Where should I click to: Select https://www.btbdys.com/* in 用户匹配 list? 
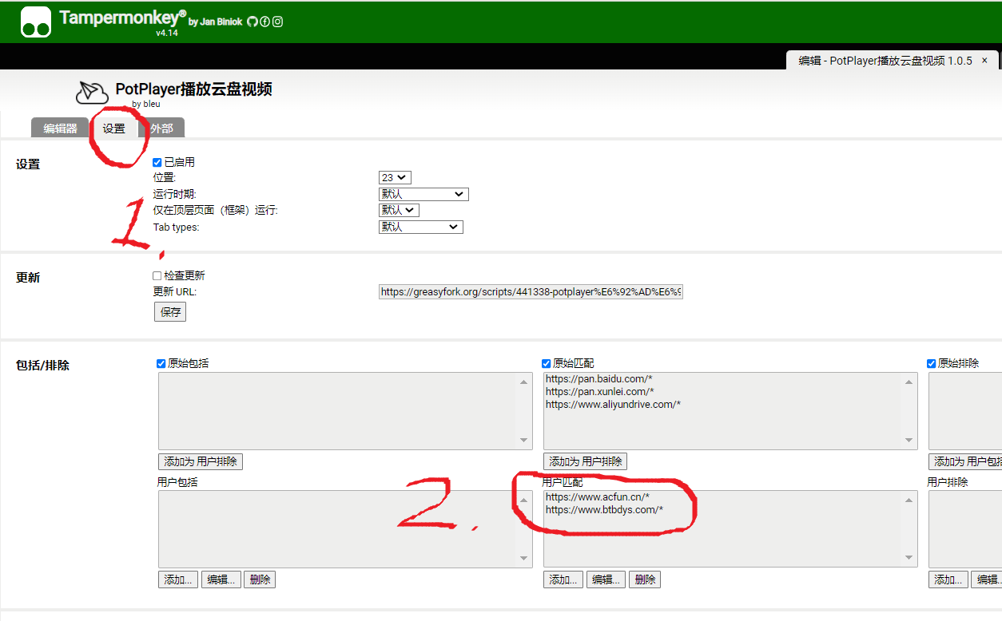pos(604,509)
